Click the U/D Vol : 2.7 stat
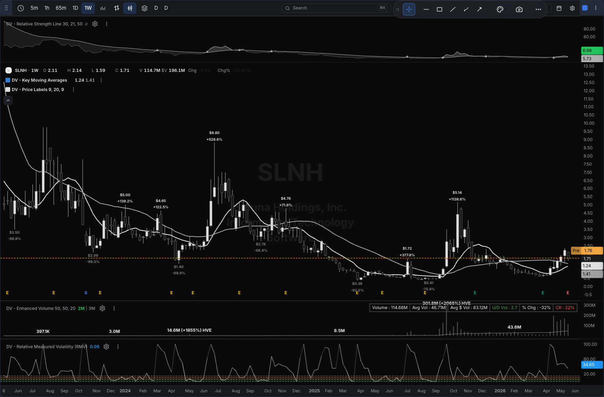The height and width of the screenshot is (397, 604). pyautogui.click(x=505, y=308)
